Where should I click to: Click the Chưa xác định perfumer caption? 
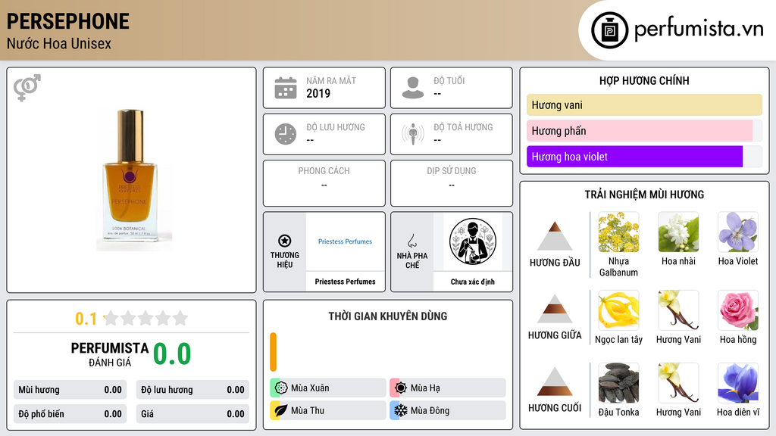[x=473, y=282]
